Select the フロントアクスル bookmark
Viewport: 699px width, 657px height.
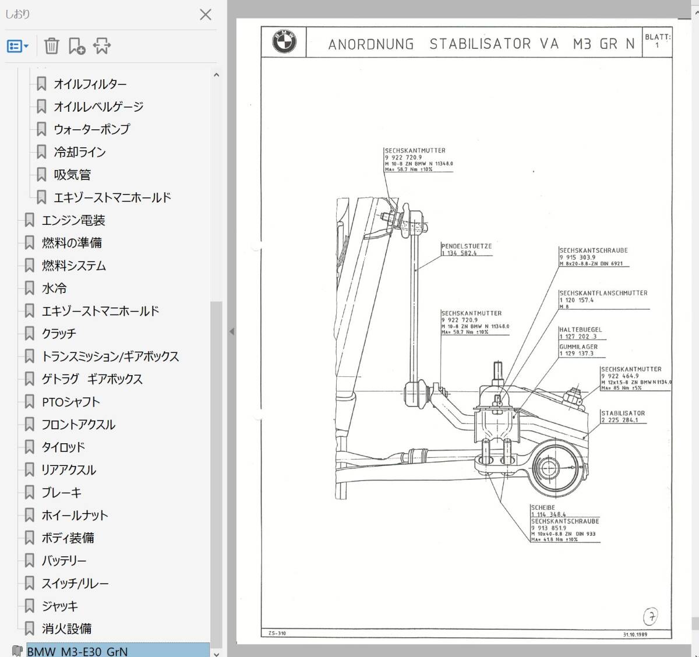tap(79, 425)
